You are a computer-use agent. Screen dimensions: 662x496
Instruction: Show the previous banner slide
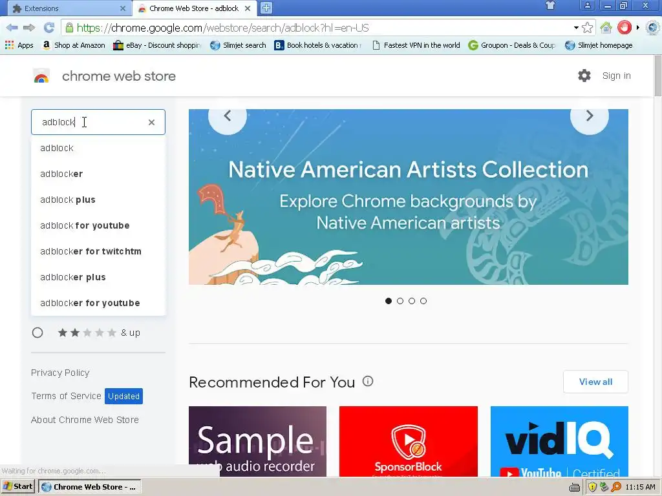point(228,116)
